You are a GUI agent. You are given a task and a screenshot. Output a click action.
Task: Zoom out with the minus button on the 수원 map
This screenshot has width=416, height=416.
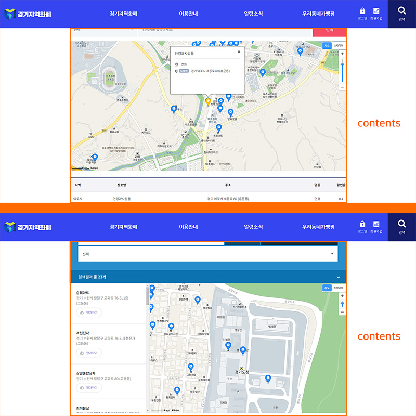coord(342,313)
